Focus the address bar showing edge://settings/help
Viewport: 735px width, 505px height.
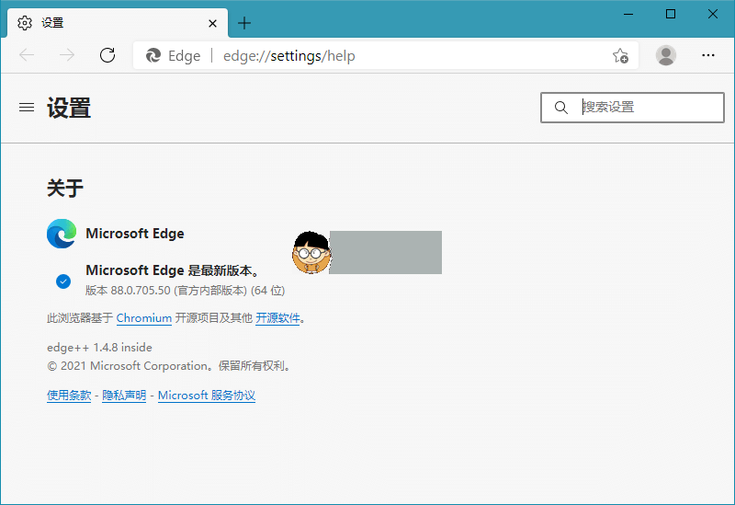pos(386,55)
